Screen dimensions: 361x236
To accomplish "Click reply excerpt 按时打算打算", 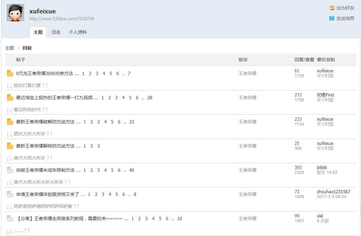I will click(x=27, y=85).
